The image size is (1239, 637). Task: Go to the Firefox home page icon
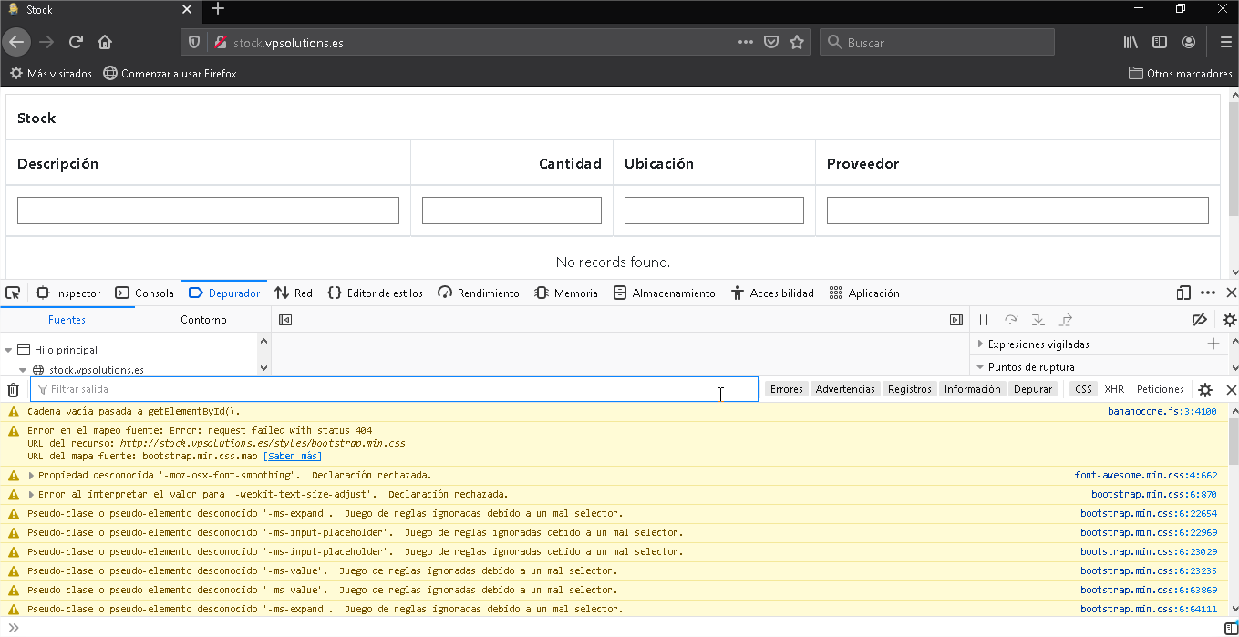(105, 42)
